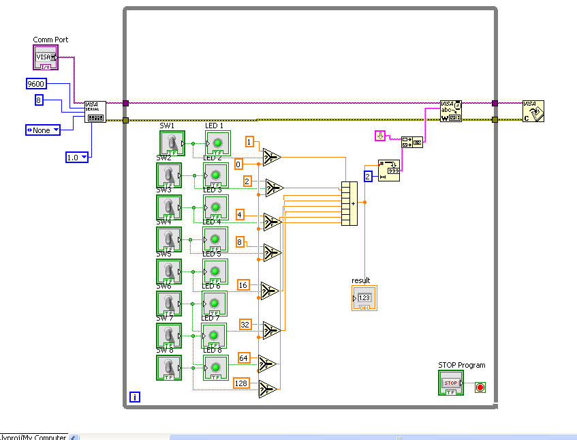Click the orange numeric constant 128

coord(241,383)
